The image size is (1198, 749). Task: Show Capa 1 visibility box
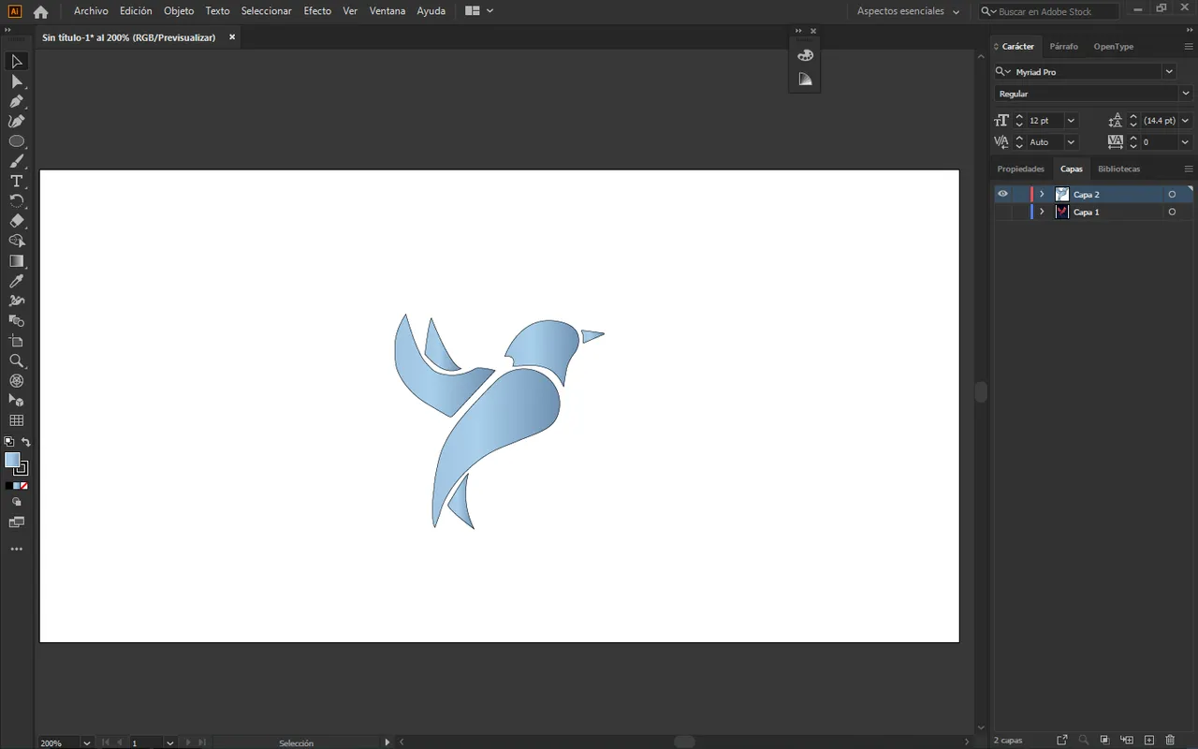(1002, 213)
